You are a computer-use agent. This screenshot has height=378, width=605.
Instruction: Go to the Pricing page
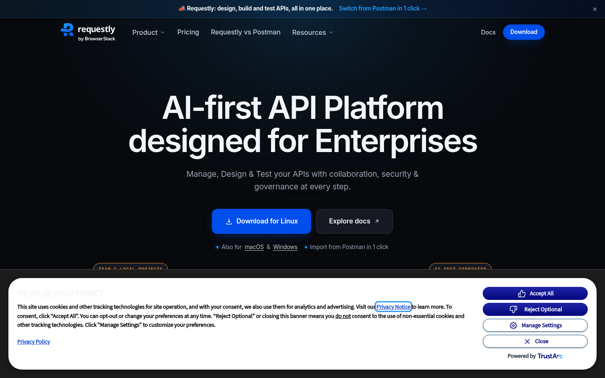(x=188, y=32)
